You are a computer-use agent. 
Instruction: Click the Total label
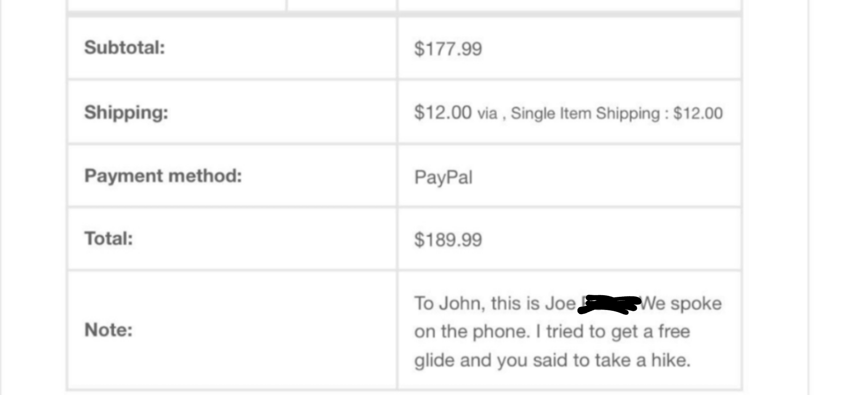(109, 239)
